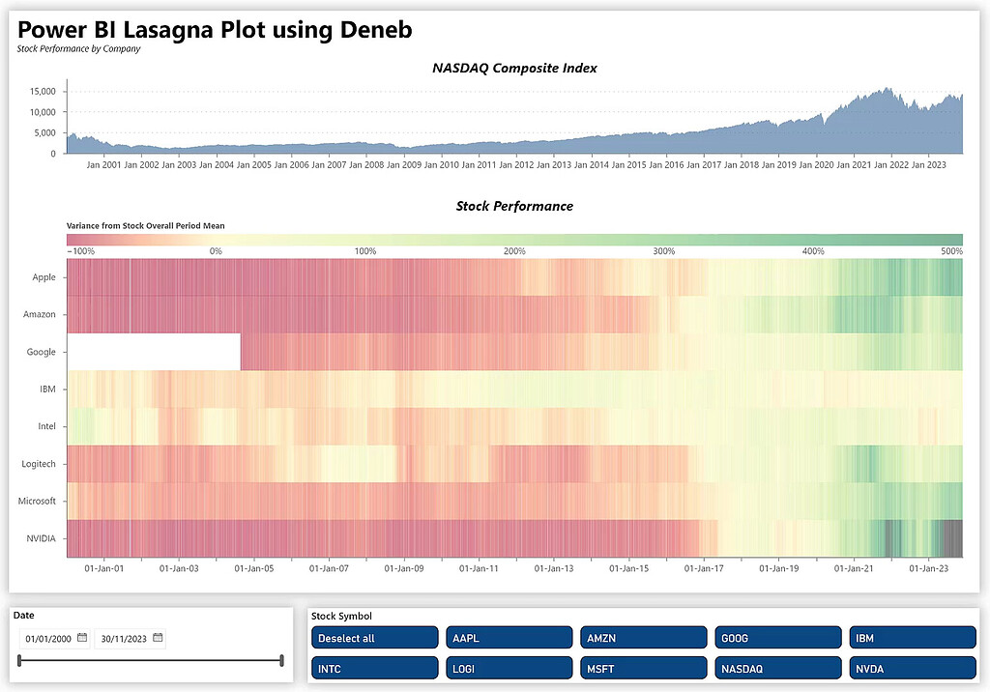990x692 pixels.
Task: Select the AMZN stock symbol
Action: coord(643,637)
